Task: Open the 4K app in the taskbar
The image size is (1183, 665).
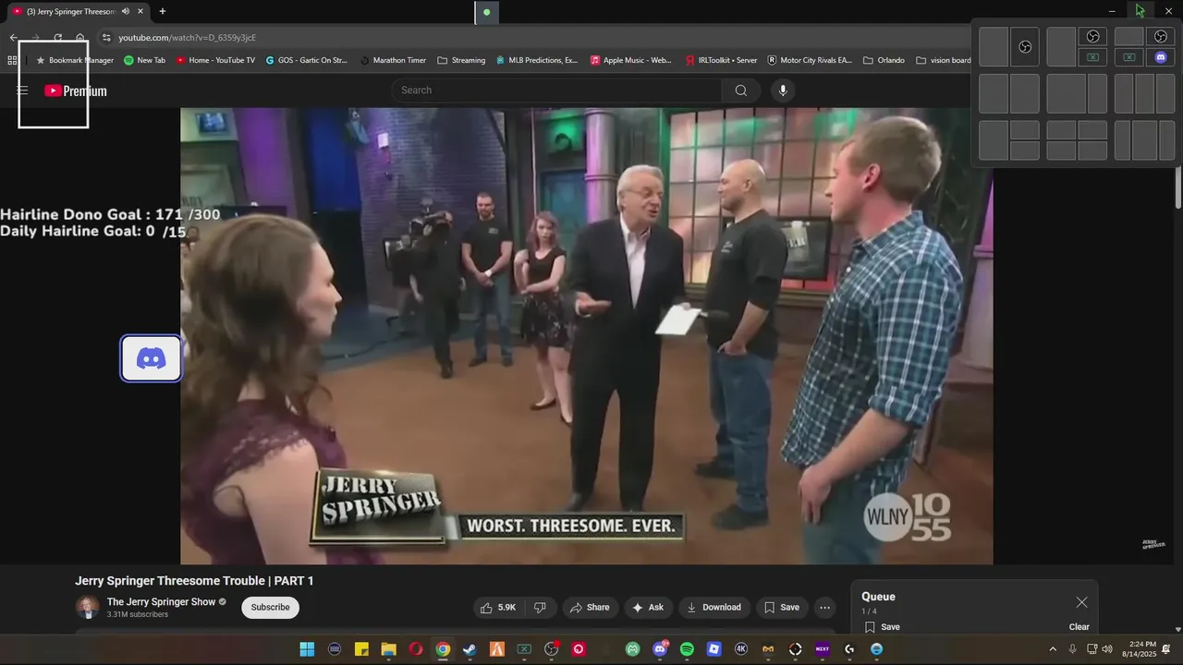Action: pos(741,649)
